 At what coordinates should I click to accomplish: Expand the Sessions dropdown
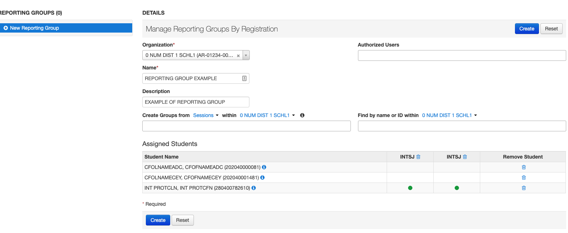point(206,115)
